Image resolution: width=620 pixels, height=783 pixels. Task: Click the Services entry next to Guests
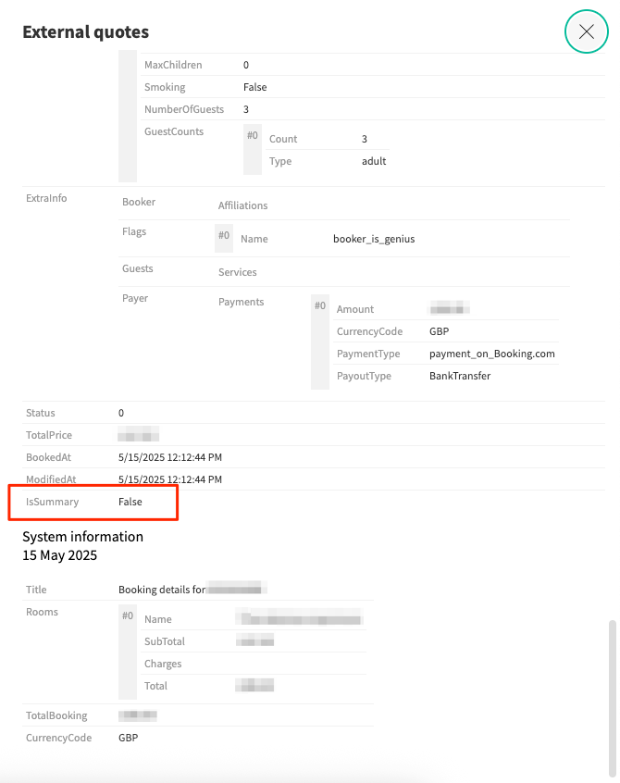coord(237,272)
